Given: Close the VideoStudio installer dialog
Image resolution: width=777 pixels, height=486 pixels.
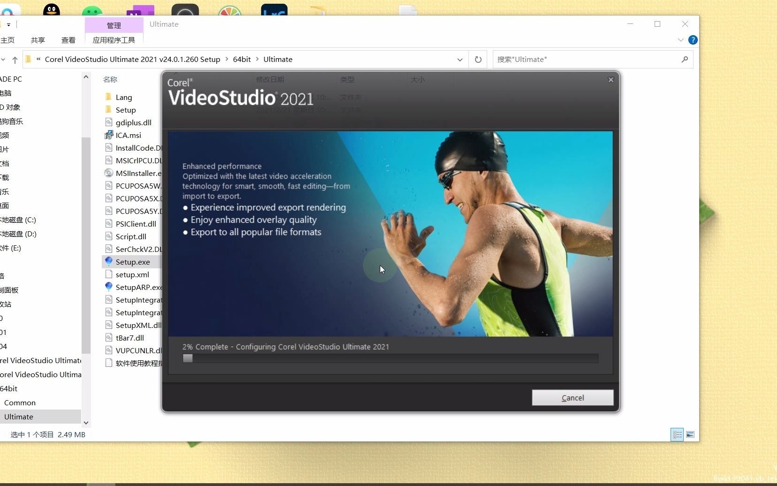Looking at the screenshot, I should [611, 80].
